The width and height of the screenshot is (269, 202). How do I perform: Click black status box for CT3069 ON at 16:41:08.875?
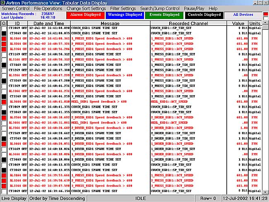(x=4, y=33)
